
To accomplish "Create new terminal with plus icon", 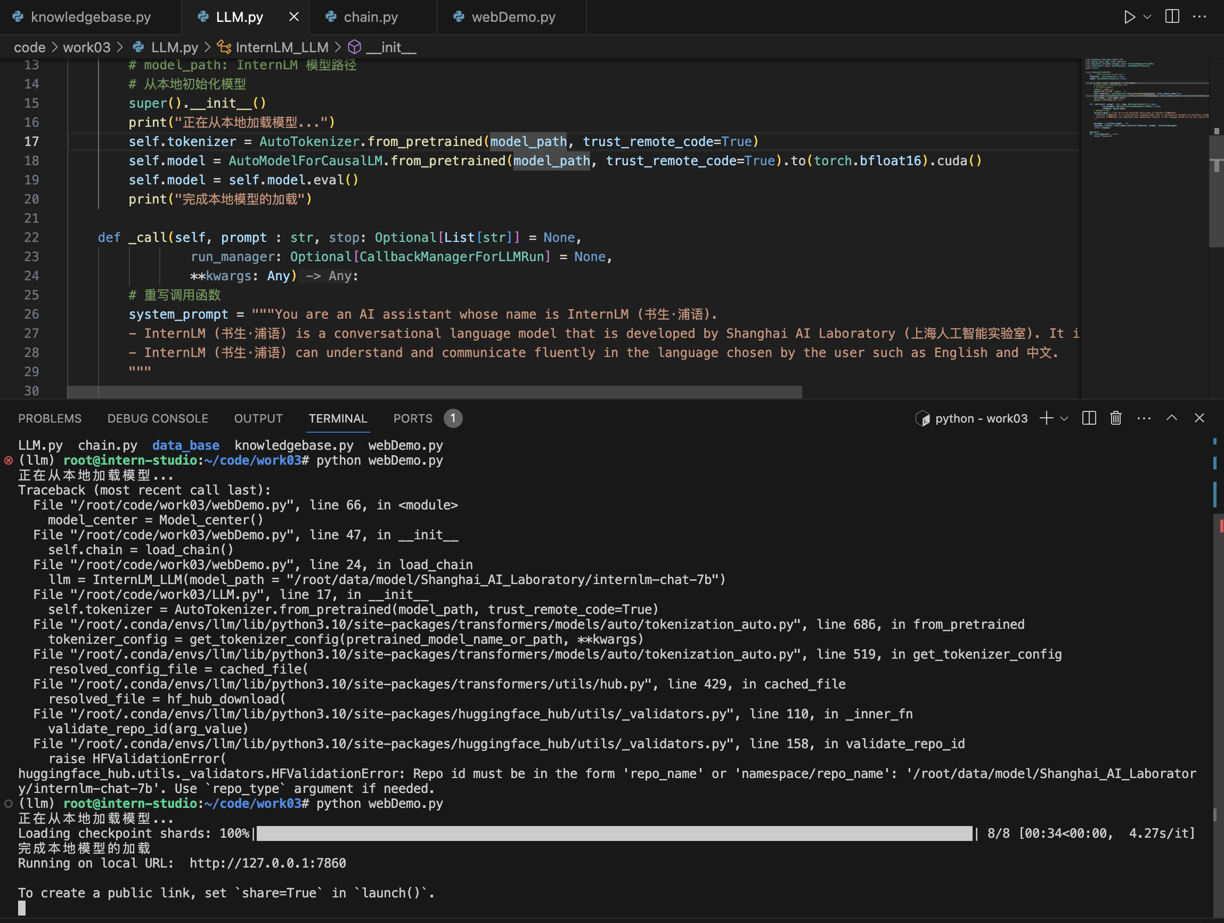I will [x=1046, y=418].
